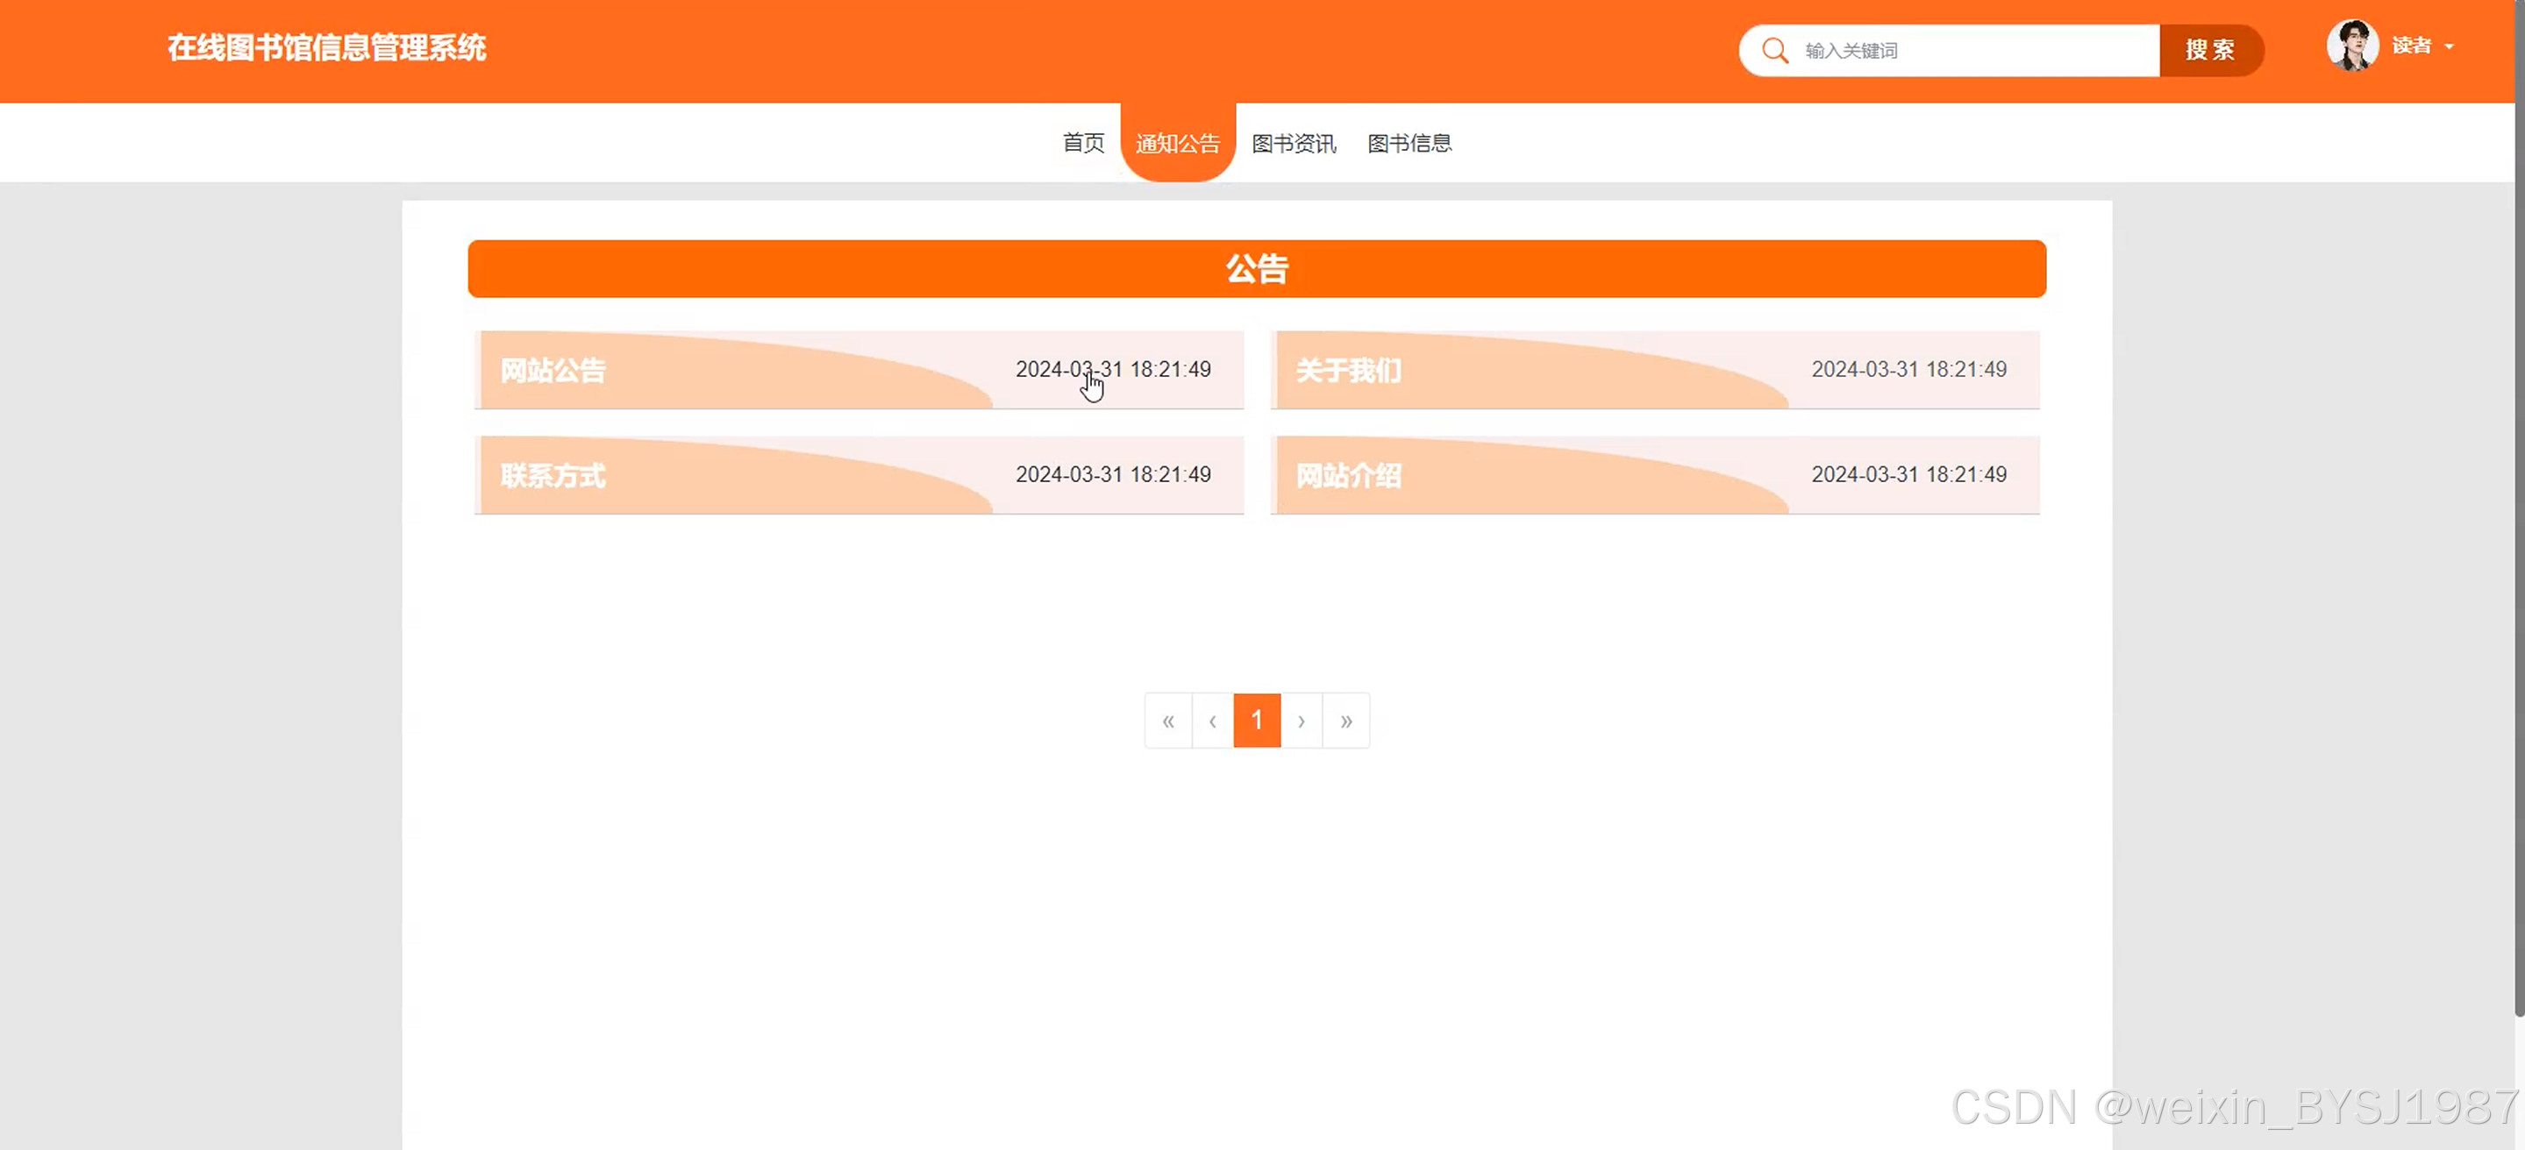Image resolution: width=2525 pixels, height=1150 pixels.
Task: Open the 图书信息 menu item
Action: 1409,143
